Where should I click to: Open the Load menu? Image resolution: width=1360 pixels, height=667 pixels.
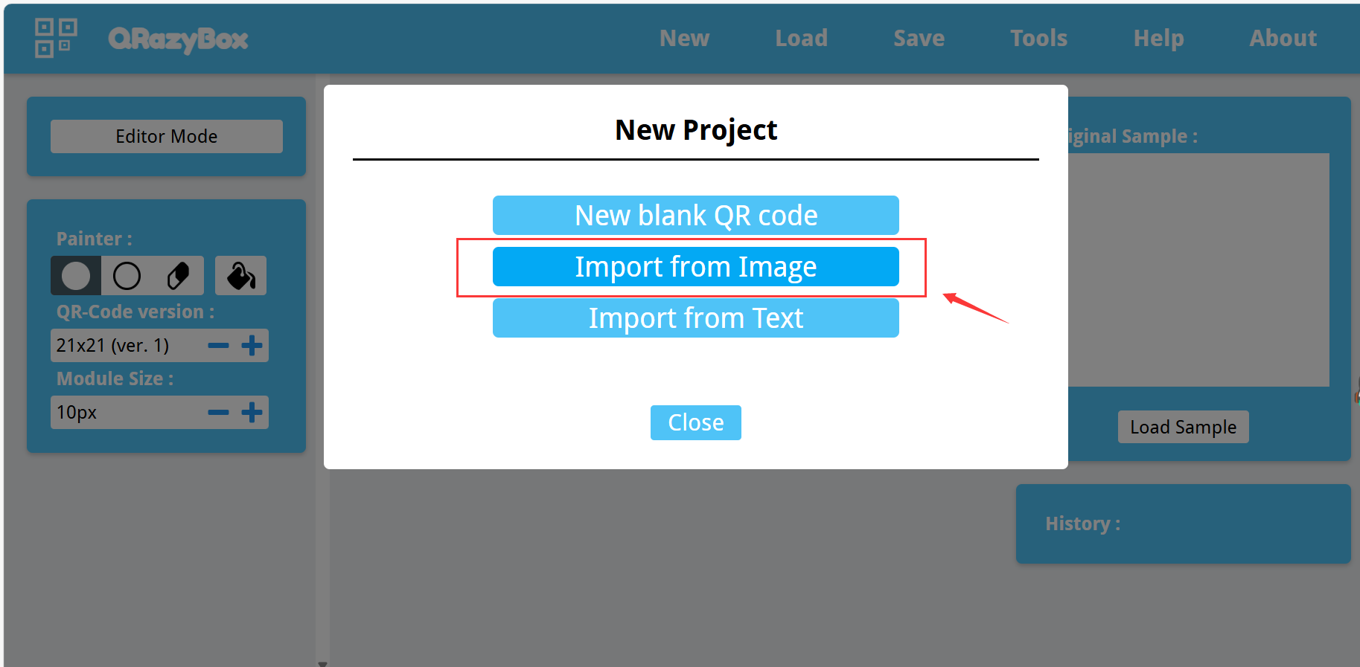801,38
